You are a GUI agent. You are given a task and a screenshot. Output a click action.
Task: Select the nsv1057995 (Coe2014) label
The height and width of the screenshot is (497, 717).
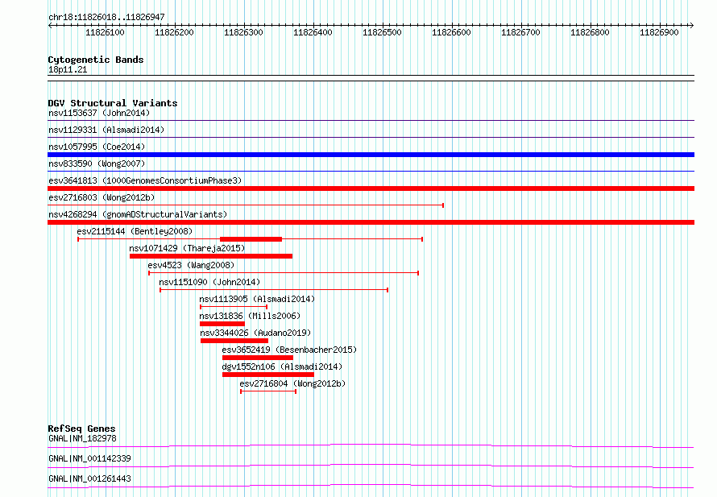pos(97,147)
